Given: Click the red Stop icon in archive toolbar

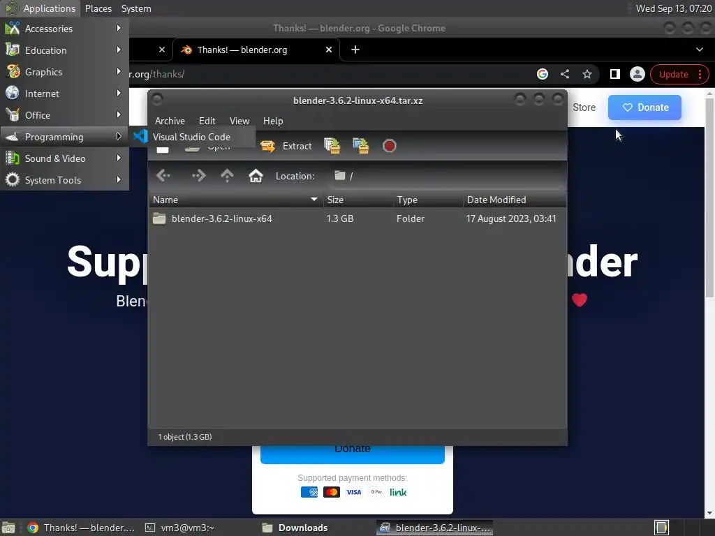Looking at the screenshot, I should (389, 146).
